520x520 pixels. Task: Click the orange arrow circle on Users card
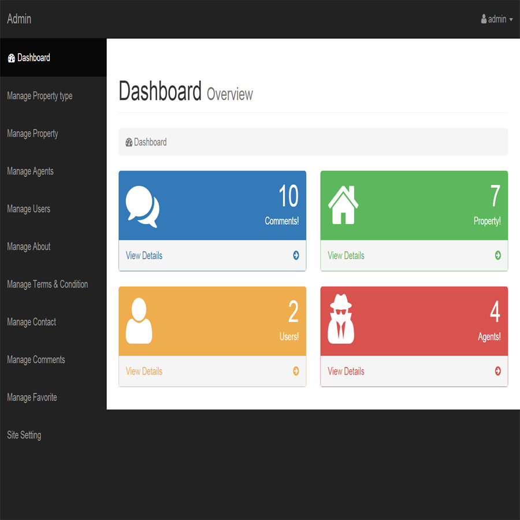[x=296, y=371]
